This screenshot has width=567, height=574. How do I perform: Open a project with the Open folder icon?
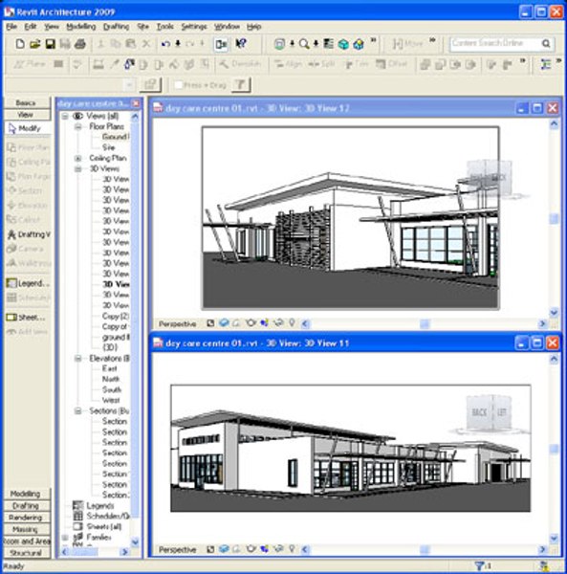click(x=35, y=44)
